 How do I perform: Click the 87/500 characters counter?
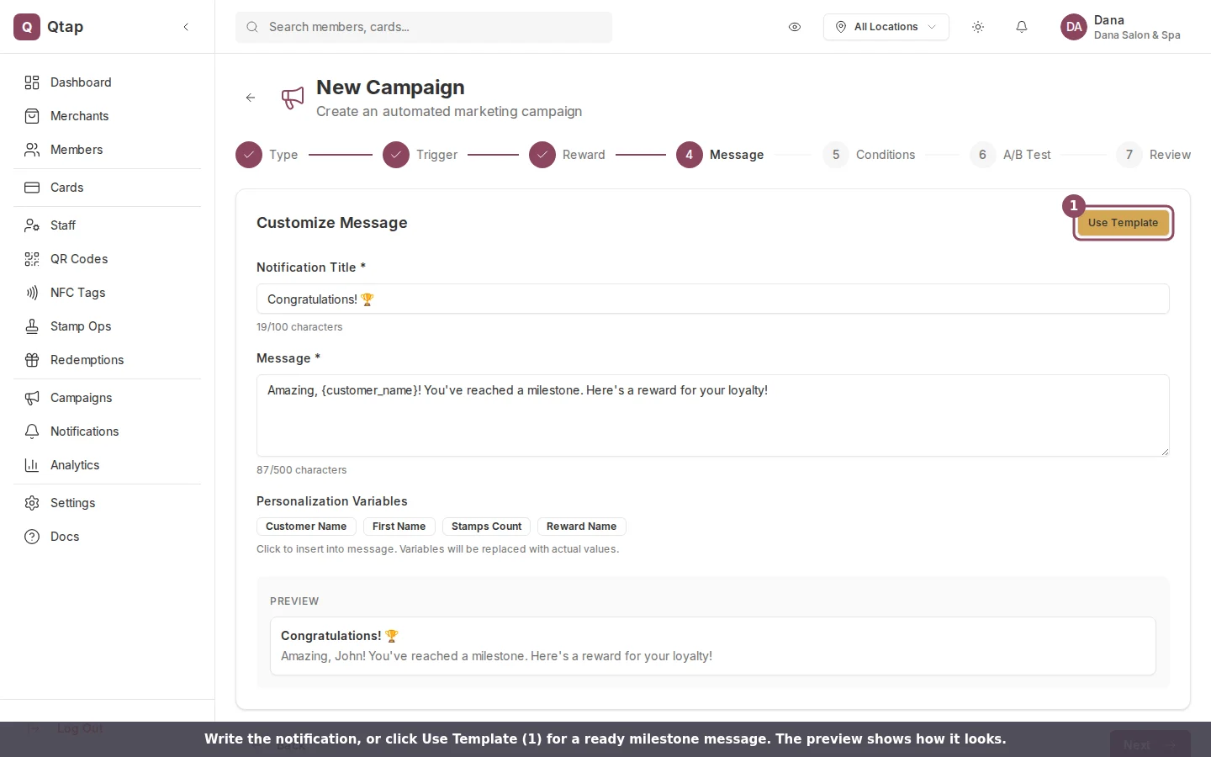point(302,470)
